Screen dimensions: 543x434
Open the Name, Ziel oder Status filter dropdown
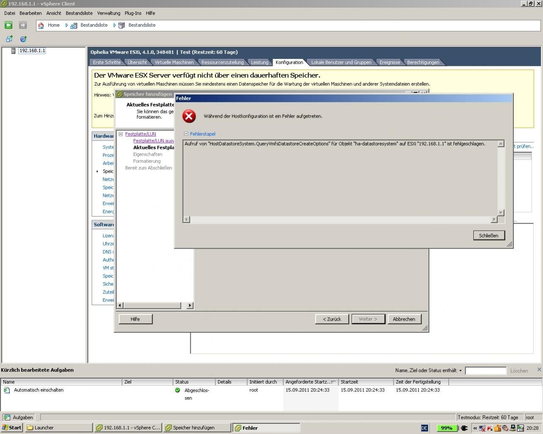[460, 371]
